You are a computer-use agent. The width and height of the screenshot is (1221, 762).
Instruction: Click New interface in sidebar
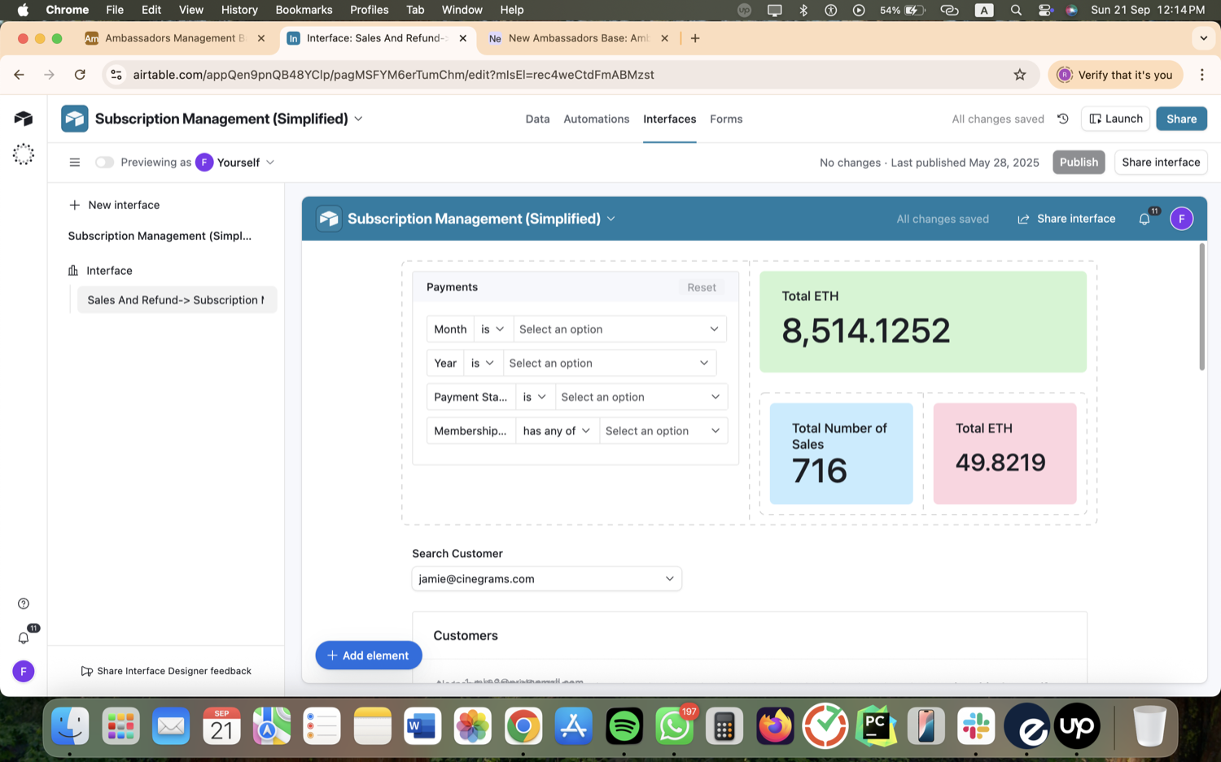point(115,205)
